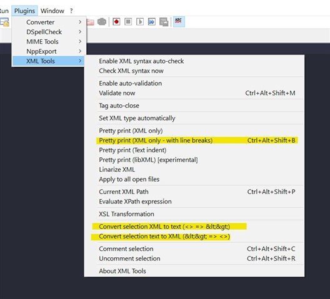Image resolution: width=330 pixels, height=299 pixels.
Task: Open the Run menu
Action: point(4,11)
